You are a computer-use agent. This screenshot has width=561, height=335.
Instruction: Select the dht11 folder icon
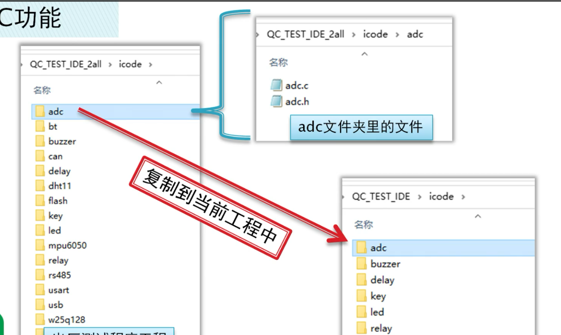[40, 186]
